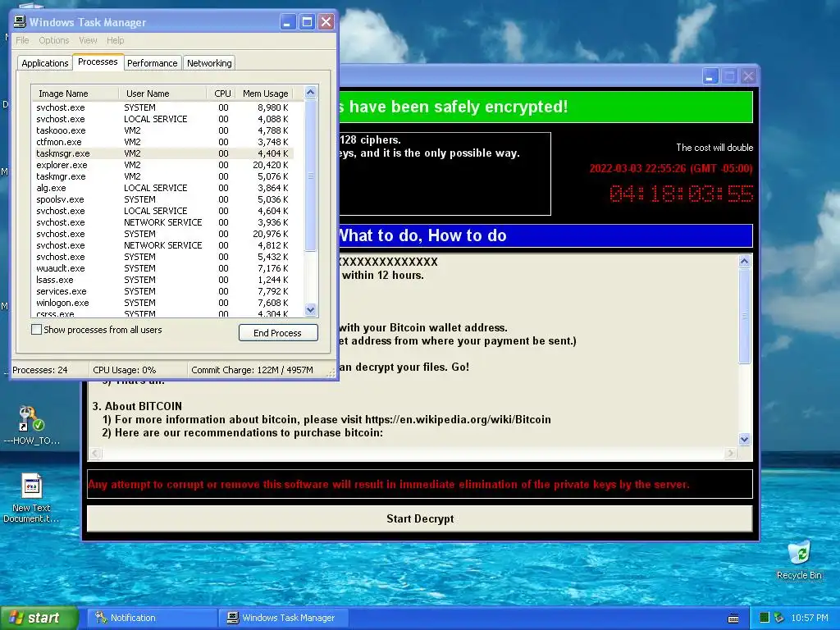Viewport: 840px width, 630px height.
Task: Switch to Notification taskbar item
Action: [x=152, y=618]
